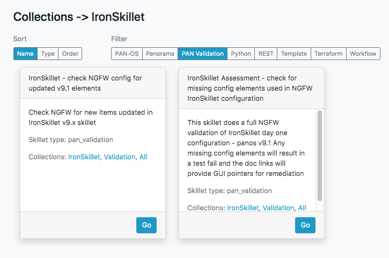Filter by PAN-OS skillets

coord(127,54)
